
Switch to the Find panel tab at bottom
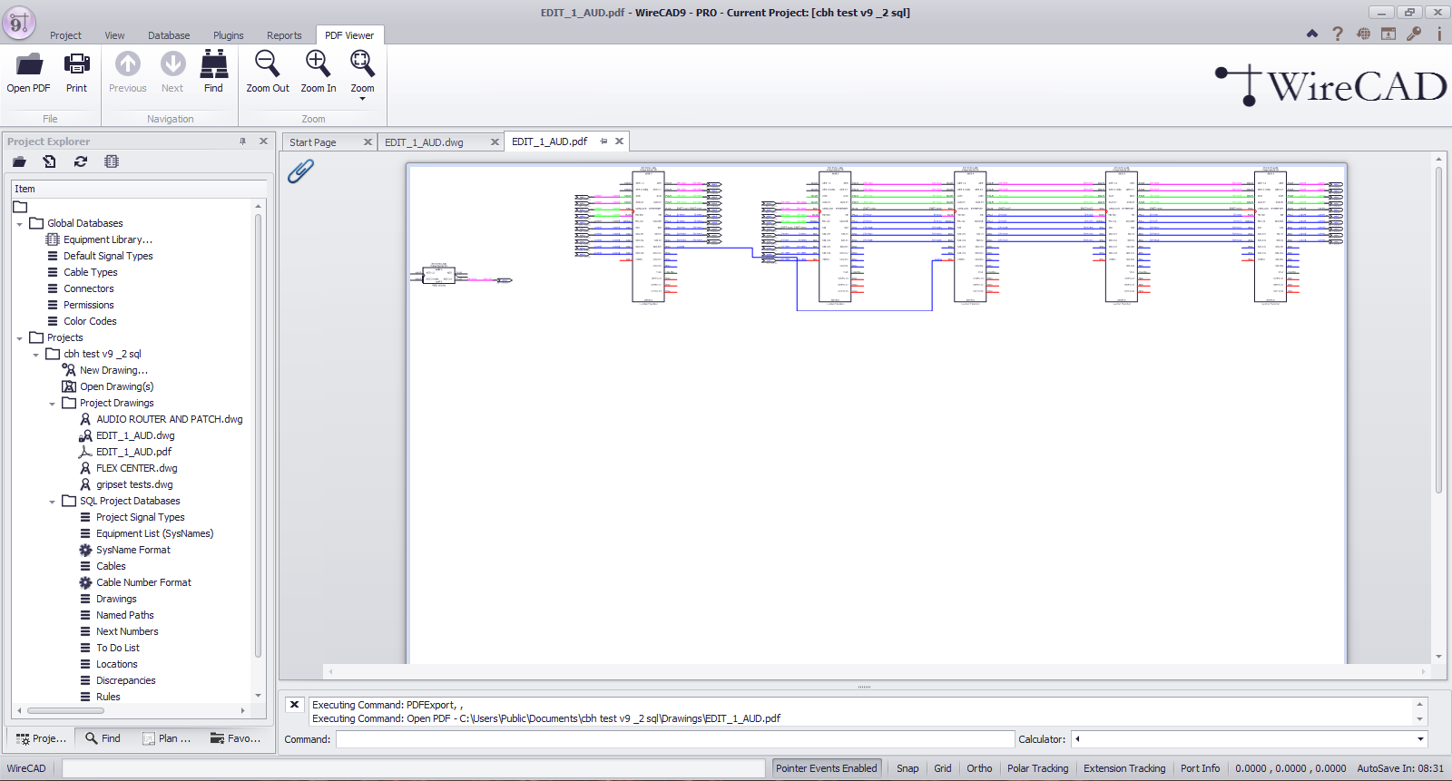pyautogui.click(x=103, y=738)
